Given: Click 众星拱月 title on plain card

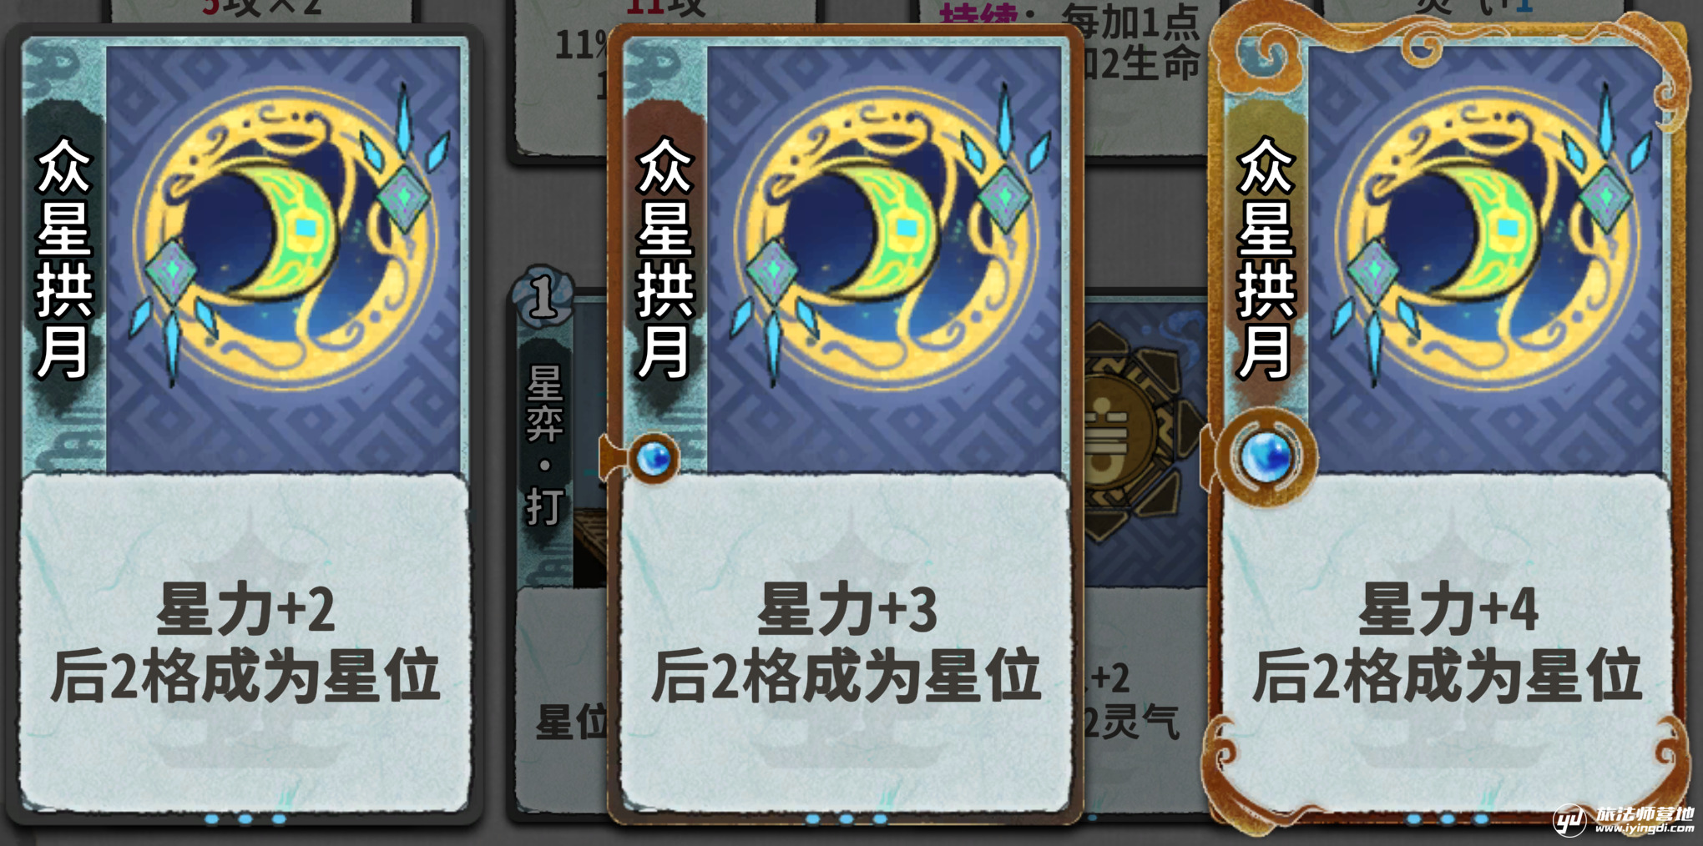Looking at the screenshot, I should pyautogui.click(x=63, y=259).
